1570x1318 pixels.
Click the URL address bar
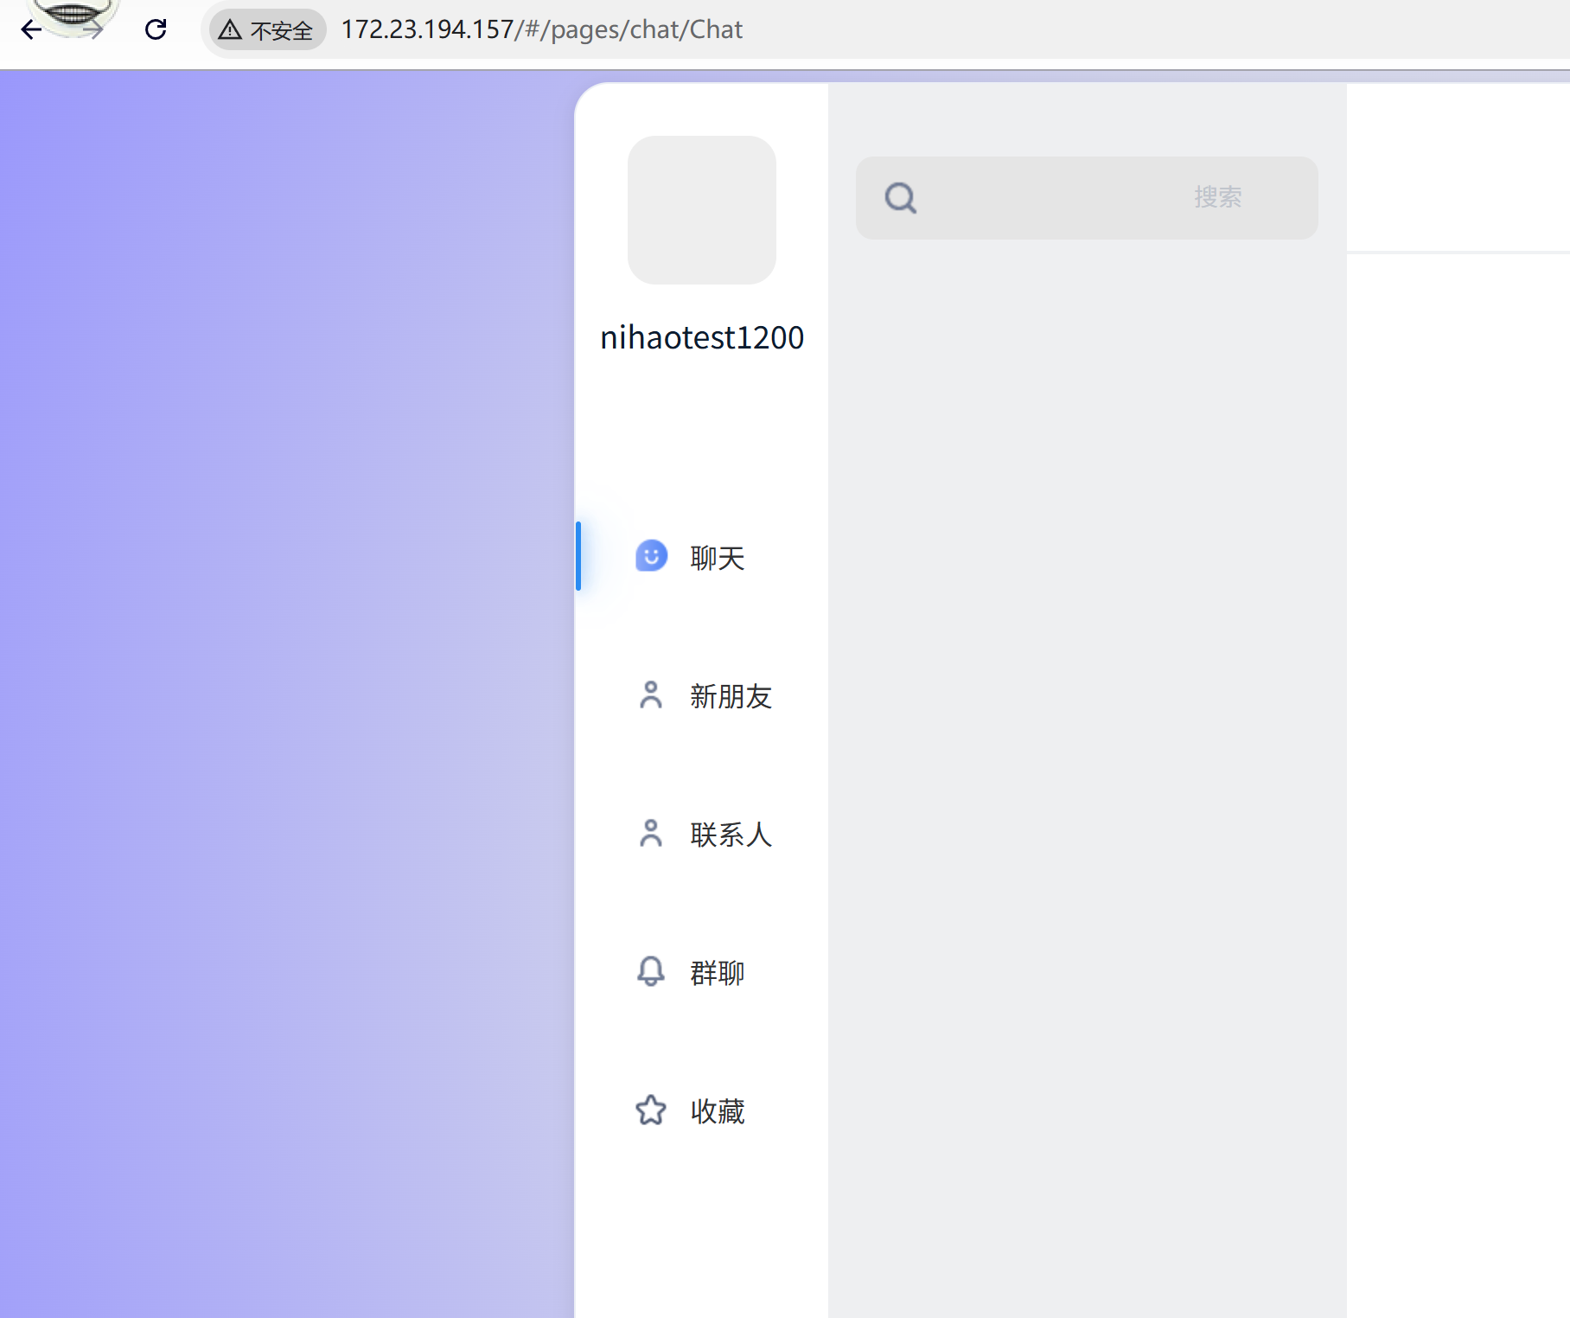[x=542, y=29]
